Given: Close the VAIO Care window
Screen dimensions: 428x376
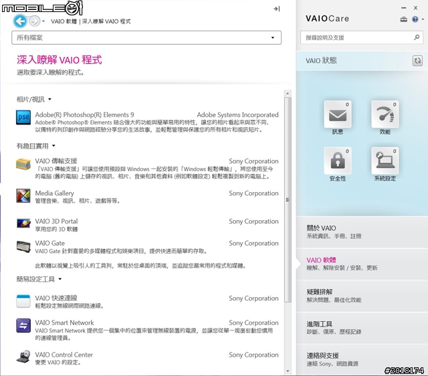Looking at the screenshot, I should pyautogui.click(x=415, y=8).
